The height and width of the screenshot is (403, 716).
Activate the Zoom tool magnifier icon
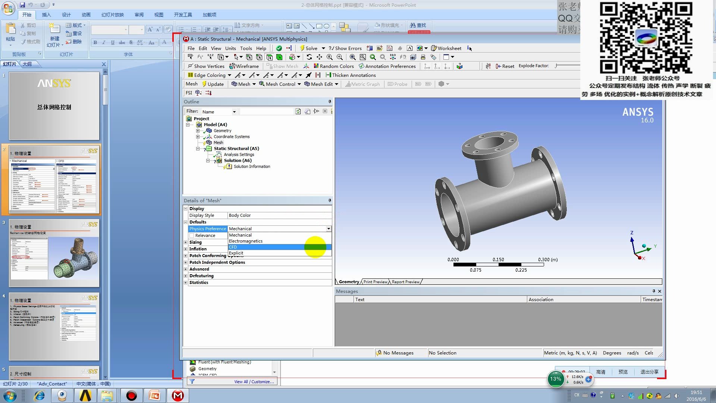point(330,57)
